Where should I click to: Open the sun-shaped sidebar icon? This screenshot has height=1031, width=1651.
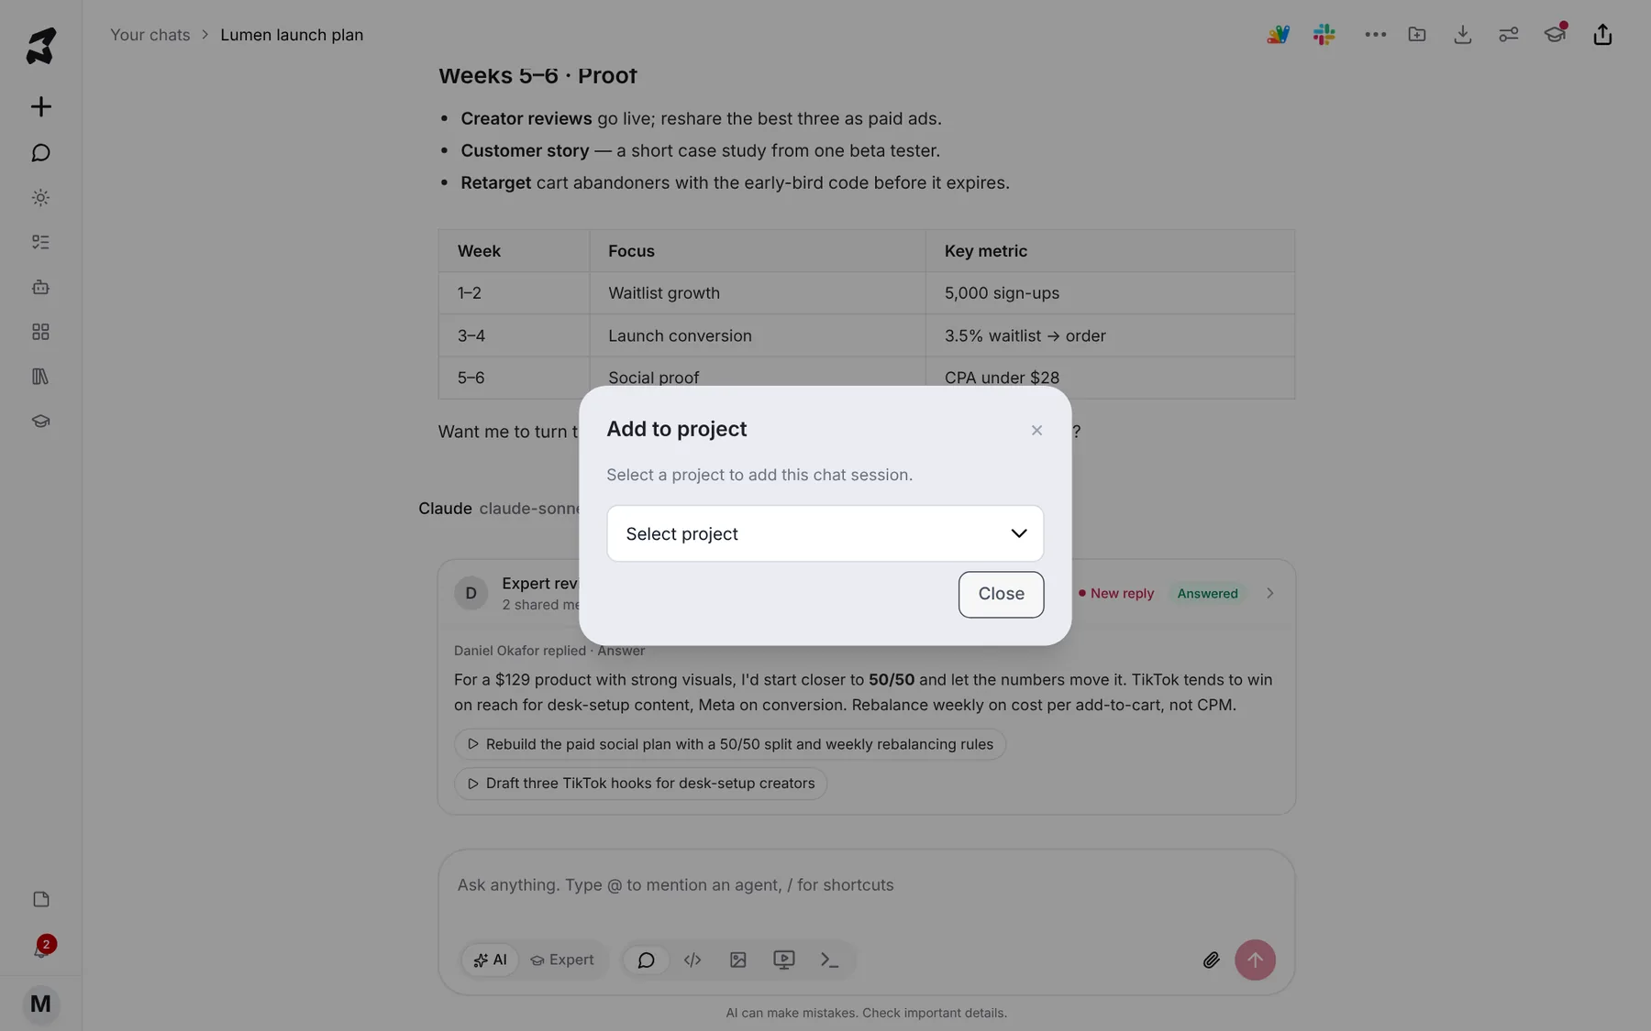tap(40, 197)
